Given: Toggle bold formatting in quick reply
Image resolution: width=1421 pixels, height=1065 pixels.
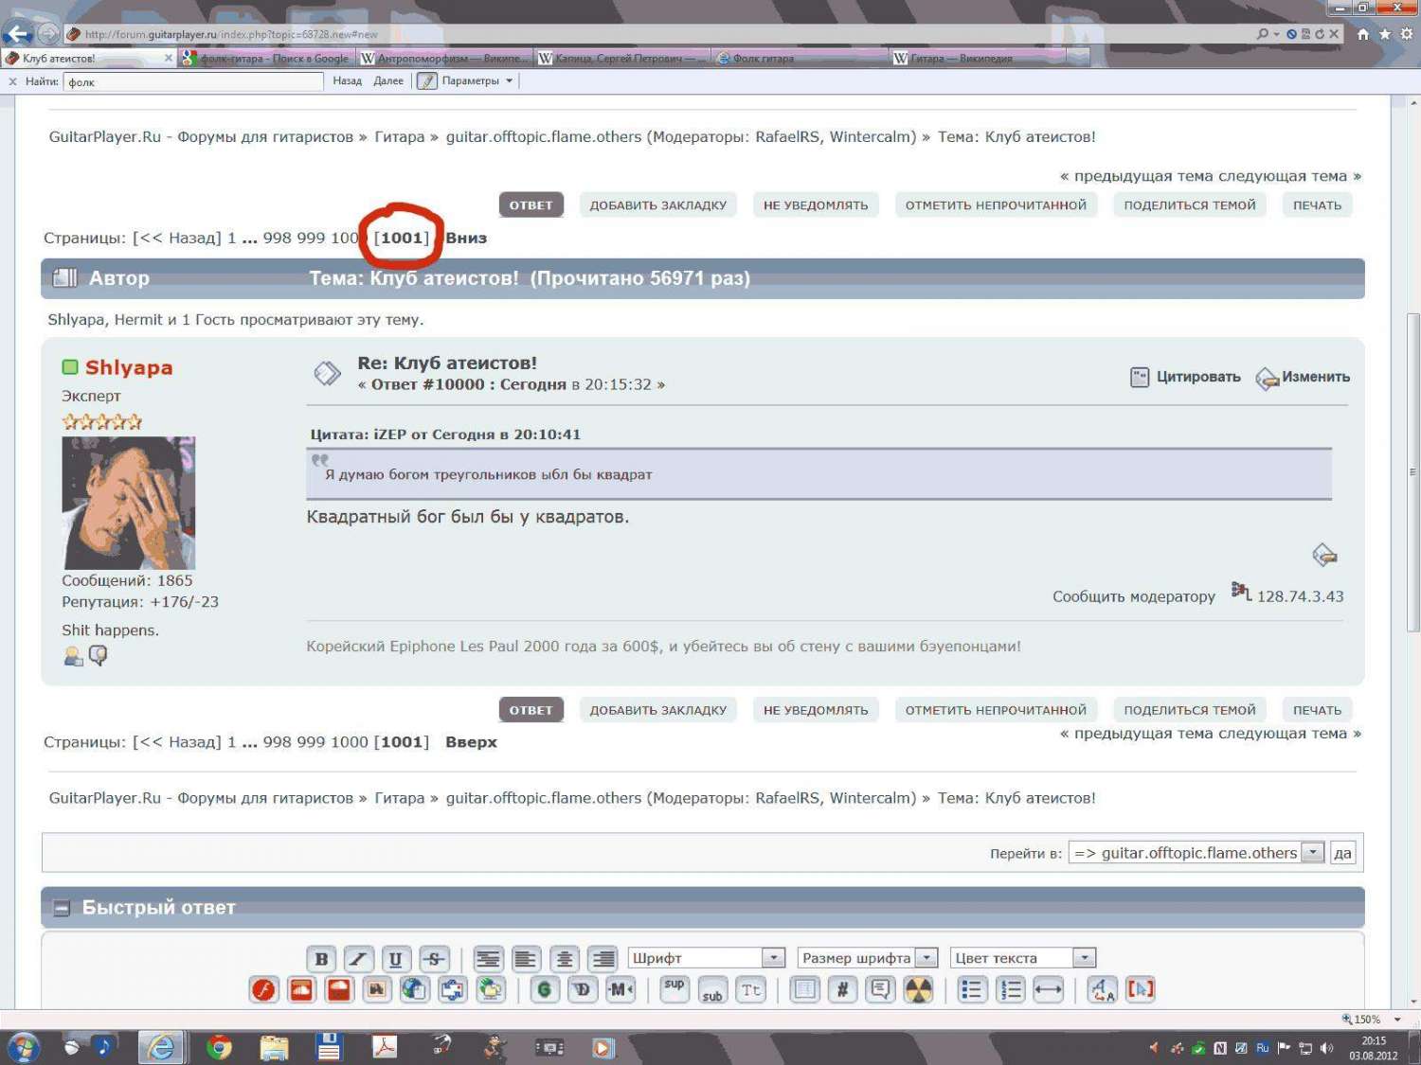Looking at the screenshot, I should pyautogui.click(x=321, y=959).
